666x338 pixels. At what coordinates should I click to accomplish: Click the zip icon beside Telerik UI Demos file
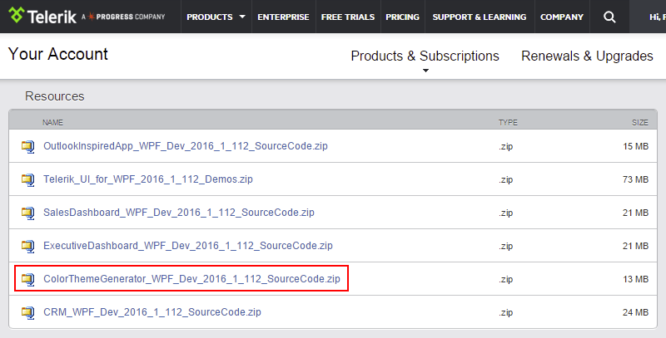[28, 179]
